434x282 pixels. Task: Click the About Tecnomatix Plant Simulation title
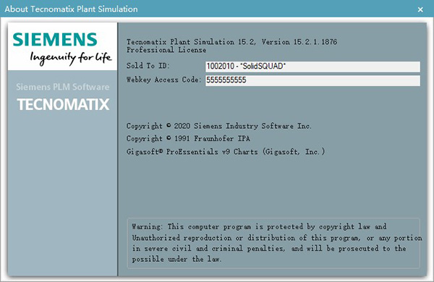71,9
